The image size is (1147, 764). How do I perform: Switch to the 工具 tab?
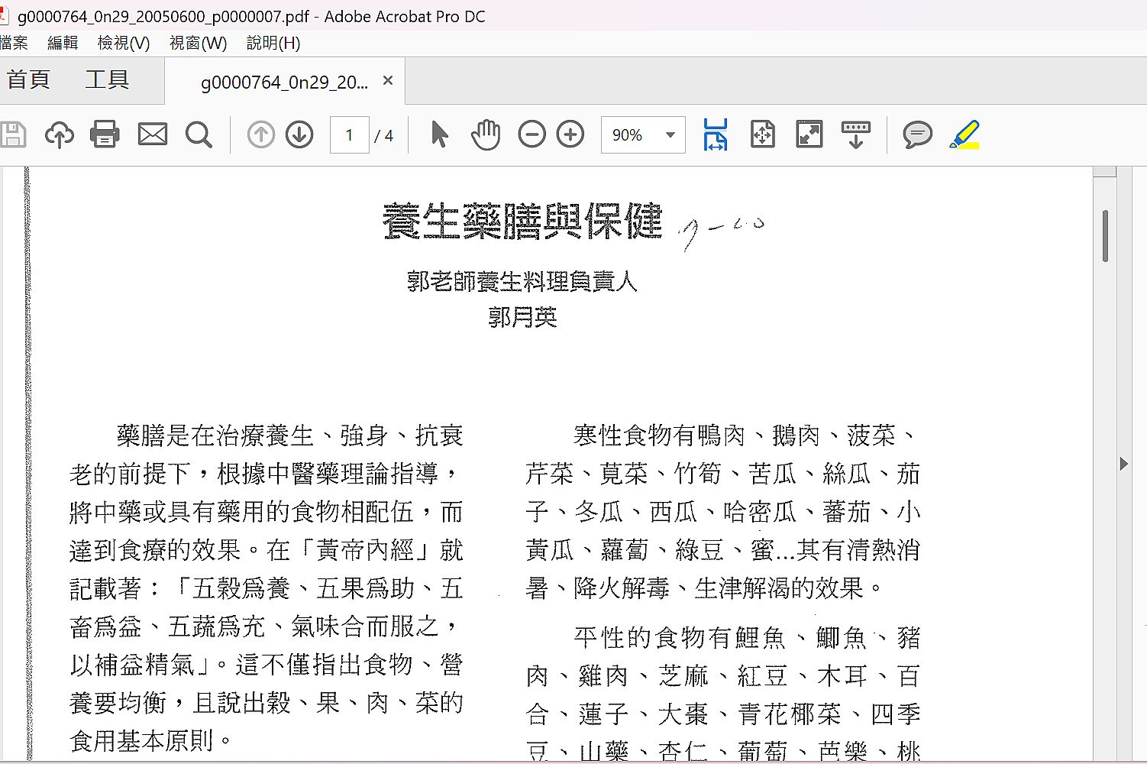pyautogui.click(x=107, y=79)
